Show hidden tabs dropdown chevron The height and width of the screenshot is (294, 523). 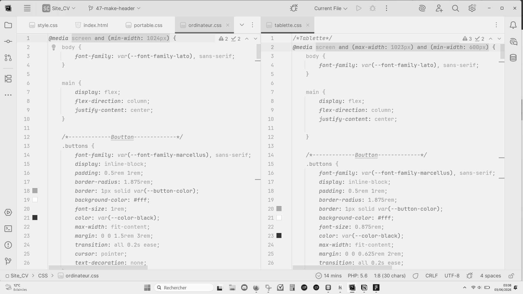242,25
